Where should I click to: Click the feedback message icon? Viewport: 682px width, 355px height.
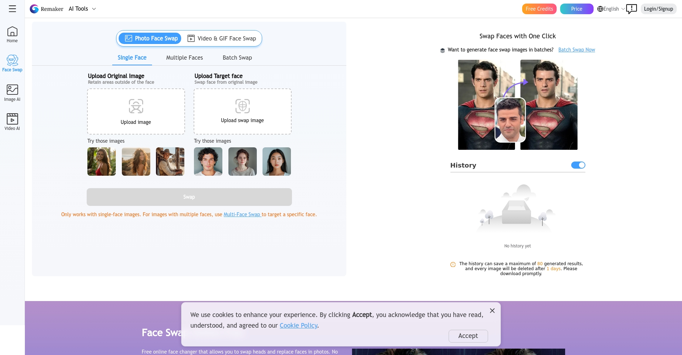(x=632, y=9)
